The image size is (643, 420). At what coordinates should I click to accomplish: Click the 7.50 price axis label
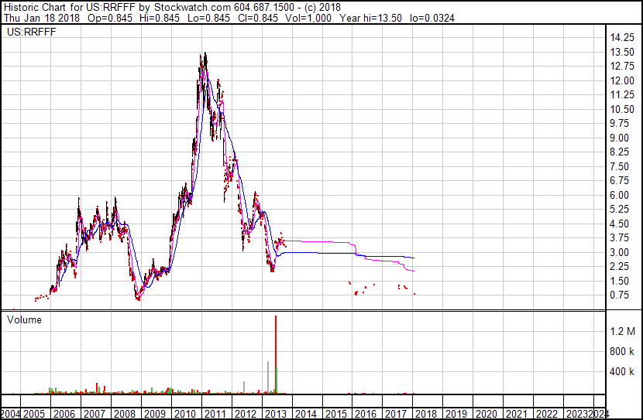tap(619, 166)
